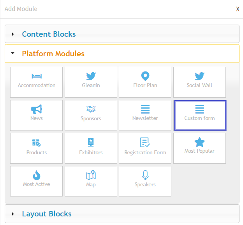This screenshot has width=243, height=225.
Task: Close the Add Module dialog
Action: 238,9
